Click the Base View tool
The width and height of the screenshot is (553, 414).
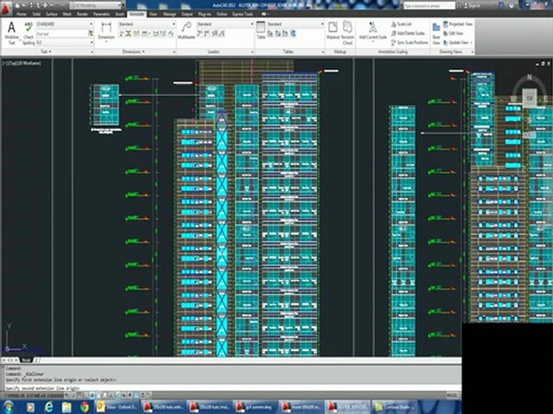[x=436, y=34]
